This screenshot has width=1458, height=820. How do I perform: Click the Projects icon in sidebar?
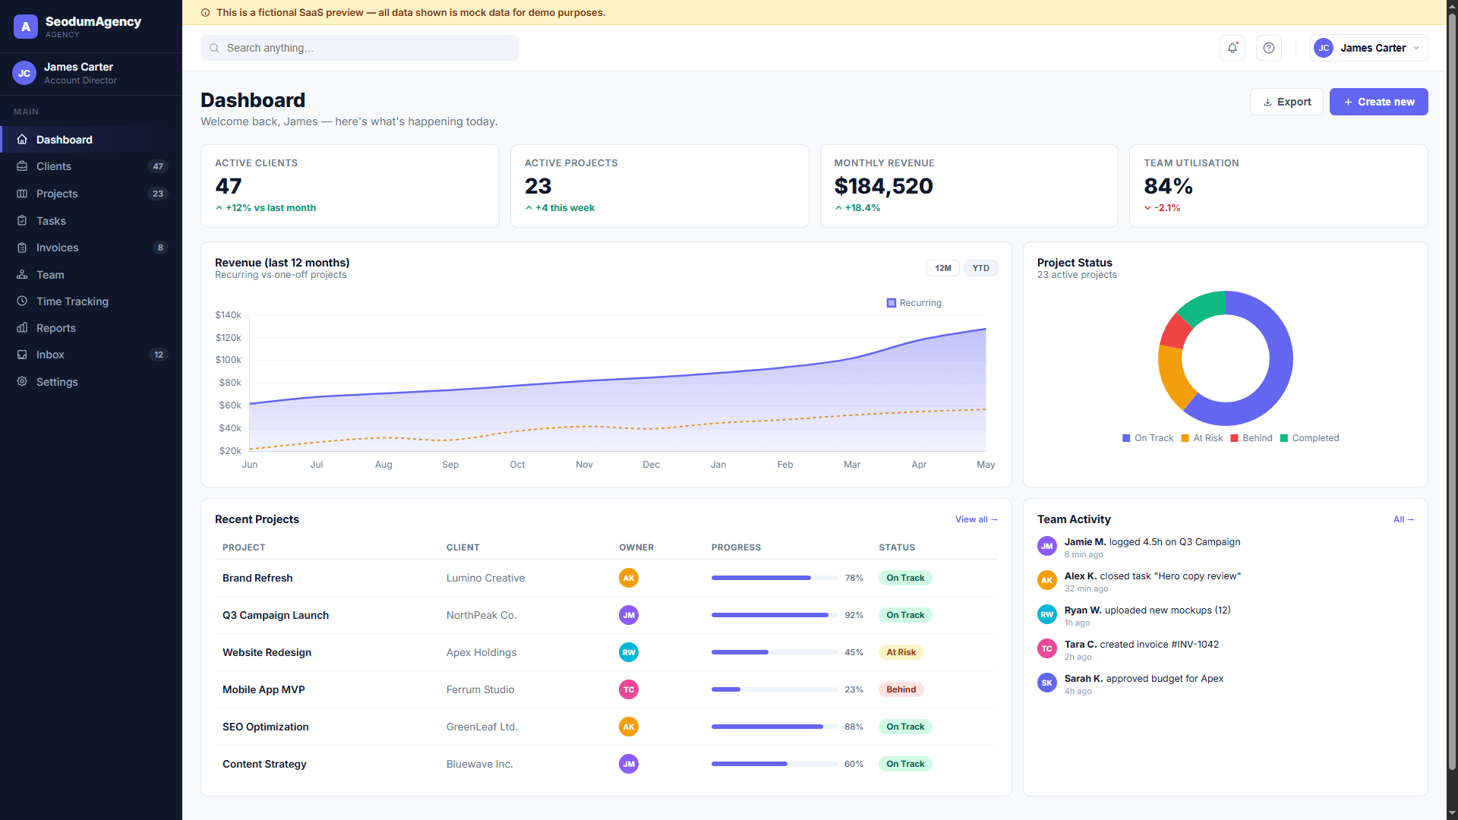coord(22,194)
